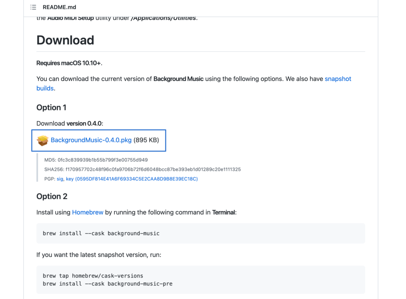Select the MD5 checksum text
The image size is (406, 299).
click(x=95, y=161)
